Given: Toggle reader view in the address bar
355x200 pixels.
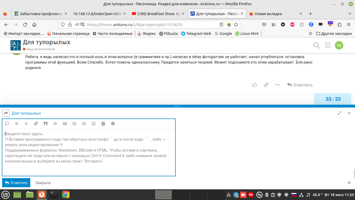Looking at the screenshot, I should click(221, 24).
